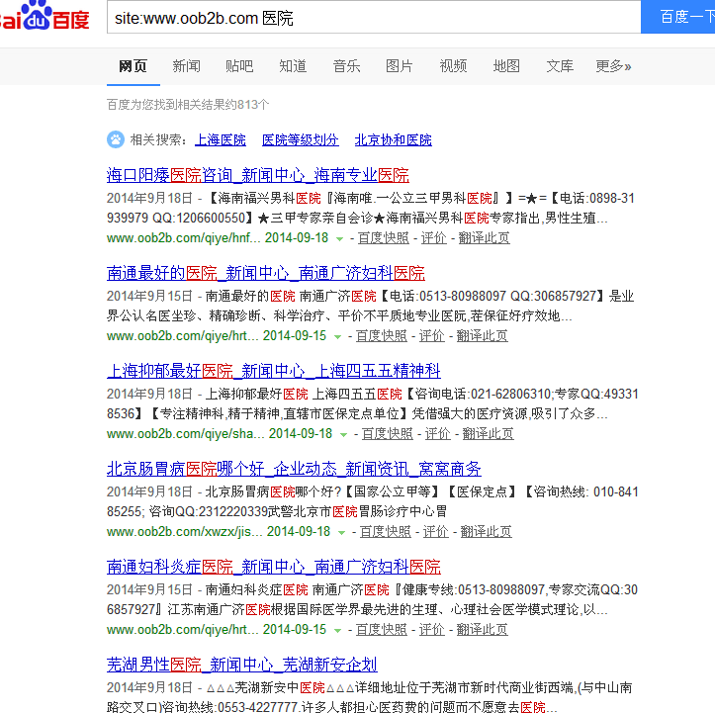The image size is (715, 713).
Task: Expand the 更多» menu
Action: (613, 66)
